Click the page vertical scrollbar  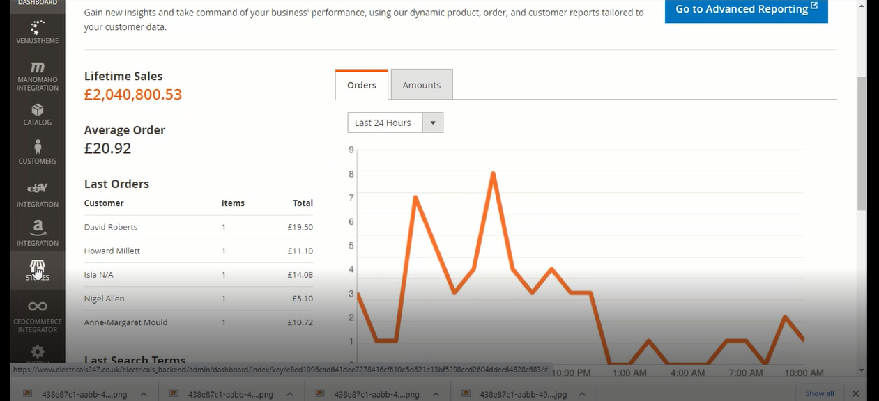[x=862, y=143]
